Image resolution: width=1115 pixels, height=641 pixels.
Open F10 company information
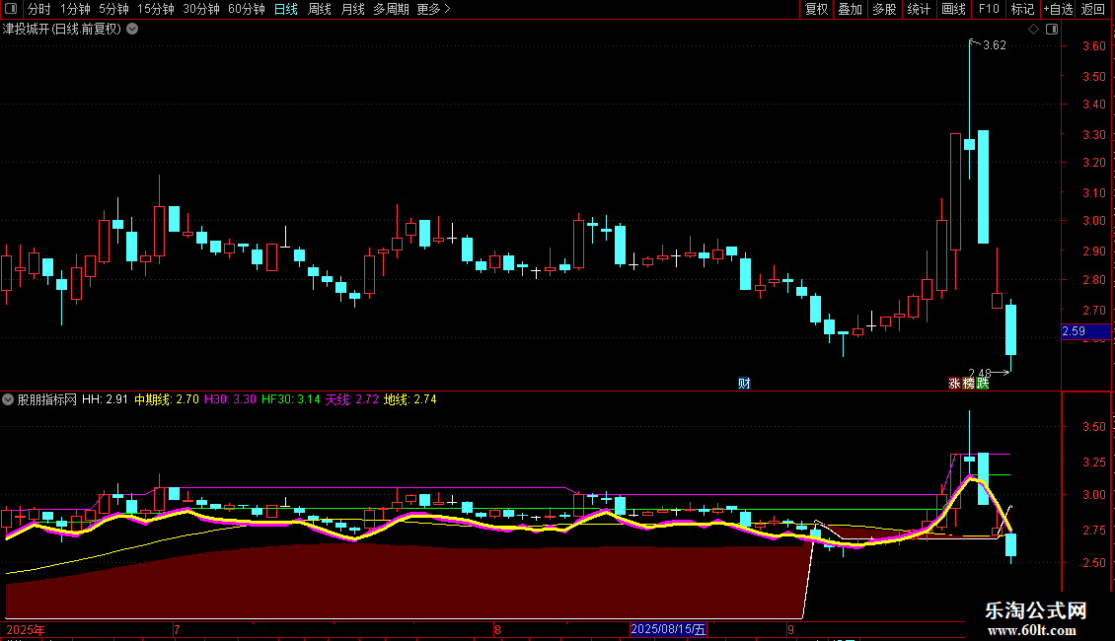989,9
